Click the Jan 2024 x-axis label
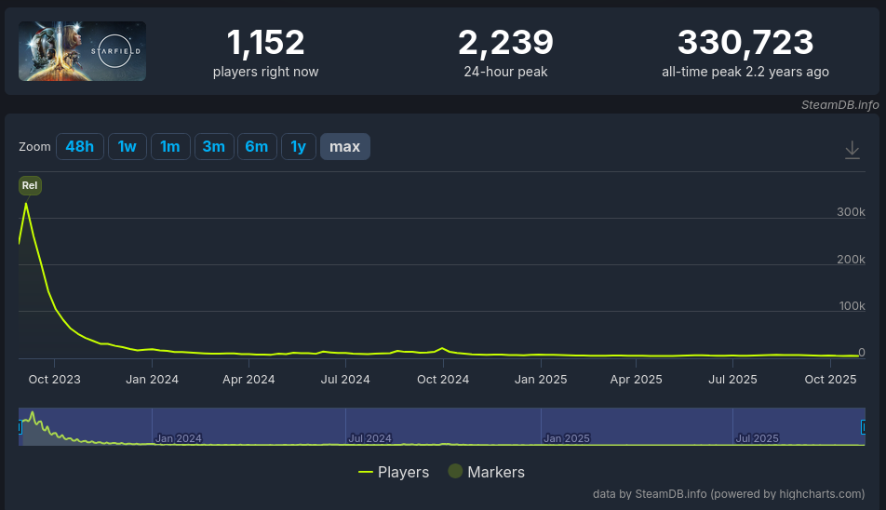Viewport: 886px width, 510px height. pyautogui.click(x=152, y=380)
